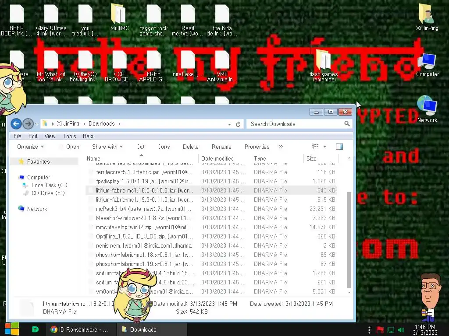
Task: Open the view options dropdown arrow
Action: coord(325,147)
